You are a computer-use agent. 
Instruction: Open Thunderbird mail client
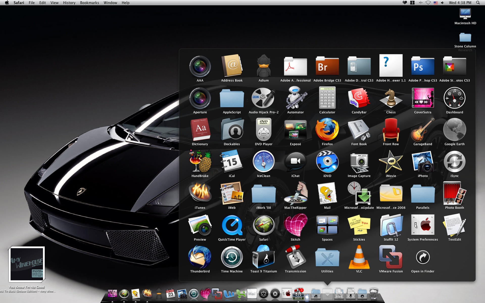pos(200,257)
